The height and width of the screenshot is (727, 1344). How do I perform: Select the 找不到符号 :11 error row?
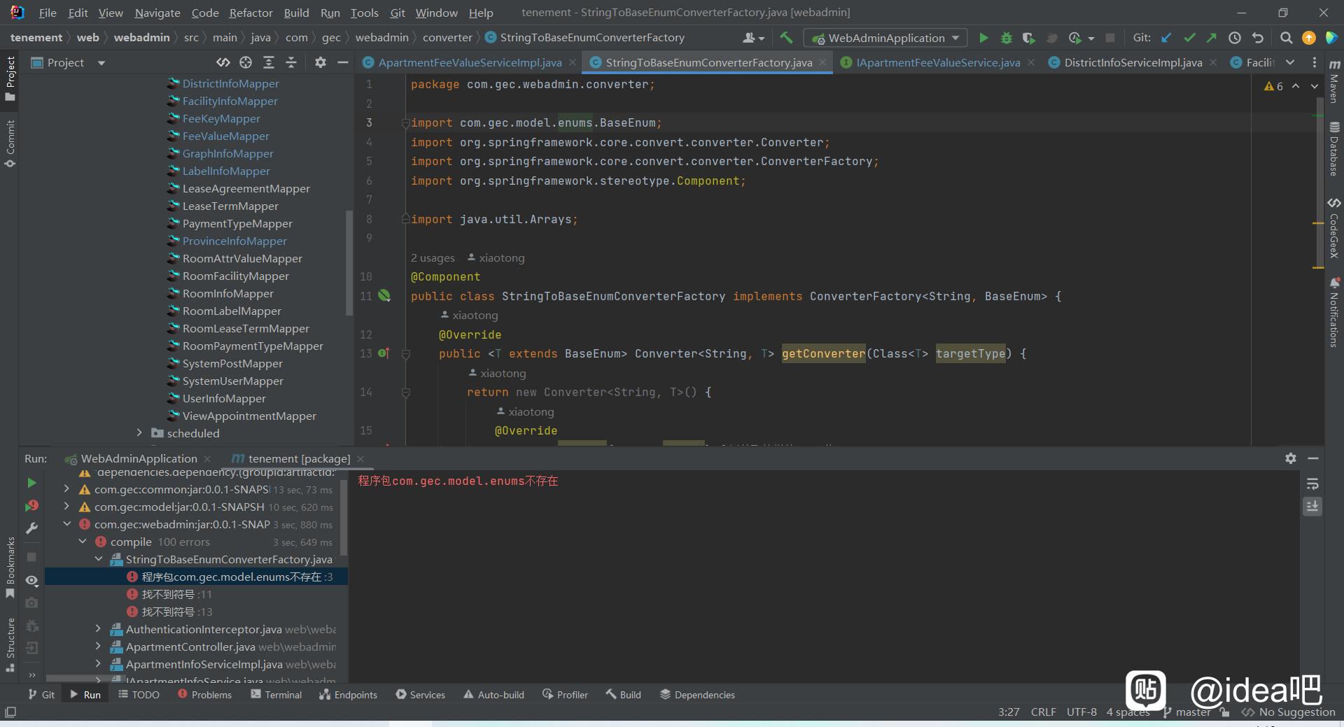196,594
